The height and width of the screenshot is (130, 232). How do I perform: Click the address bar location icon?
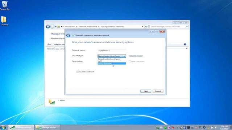59,26
